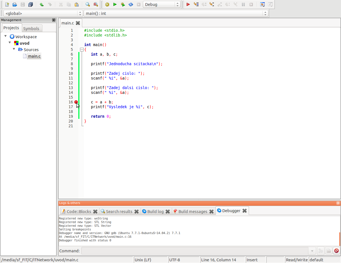Open Debugging windows with the bug icon
The width and height of the screenshot is (341, 263).
(262, 4)
